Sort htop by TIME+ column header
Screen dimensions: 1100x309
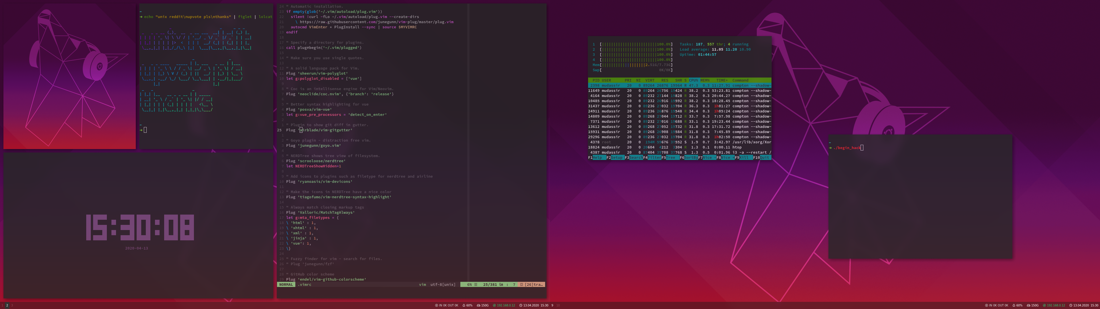coord(722,80)
